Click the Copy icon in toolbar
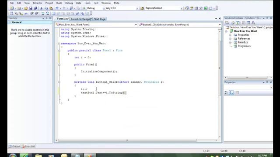The height and width of the screenshot is (157, 280). (x=46, y=8)
